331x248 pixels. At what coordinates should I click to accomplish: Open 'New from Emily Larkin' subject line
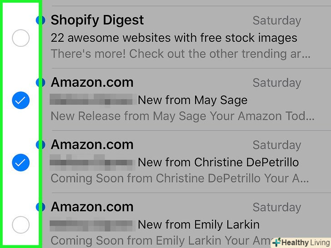click(199, 224)
